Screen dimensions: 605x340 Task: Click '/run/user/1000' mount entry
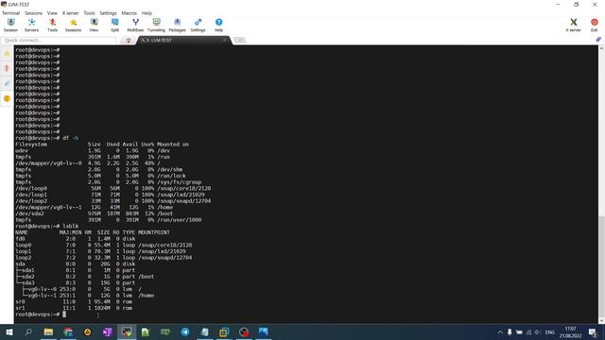(179, 220)
